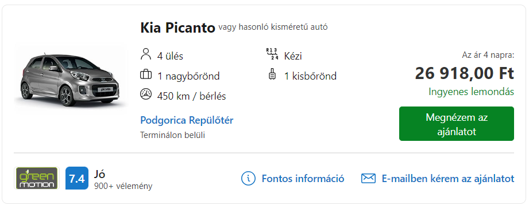Click the mileage speedometer icon
The height and width of the screenshot is (213, 529).
pos(146,94)
